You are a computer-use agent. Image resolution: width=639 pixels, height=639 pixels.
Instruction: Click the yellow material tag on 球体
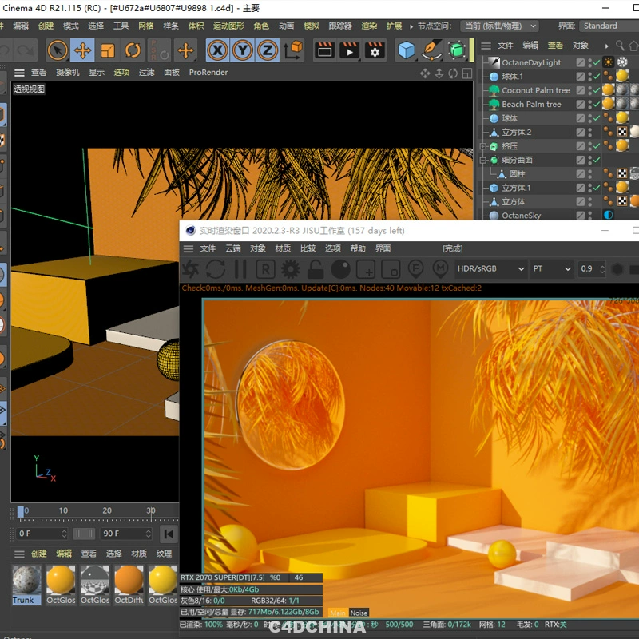[x=622, y=117]
